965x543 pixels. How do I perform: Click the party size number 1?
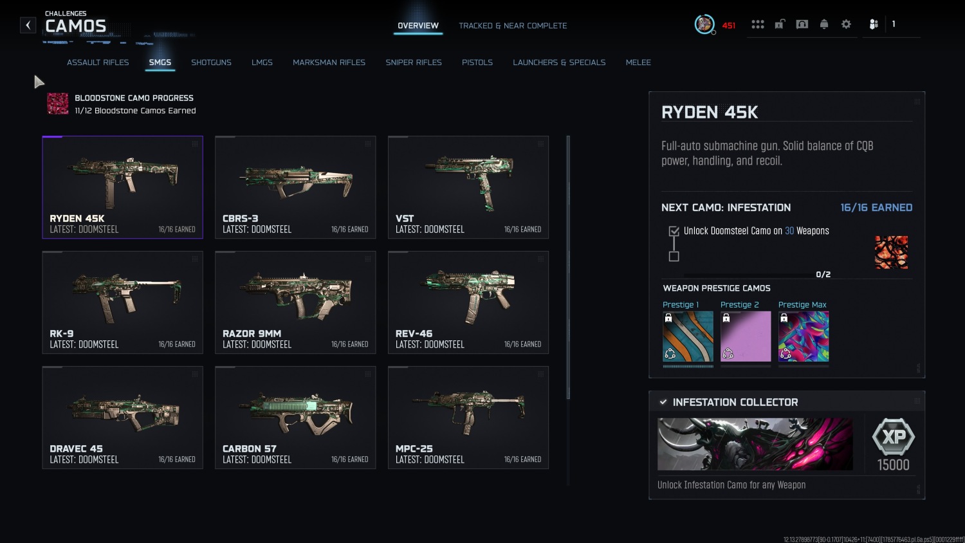tap(894, 24)
